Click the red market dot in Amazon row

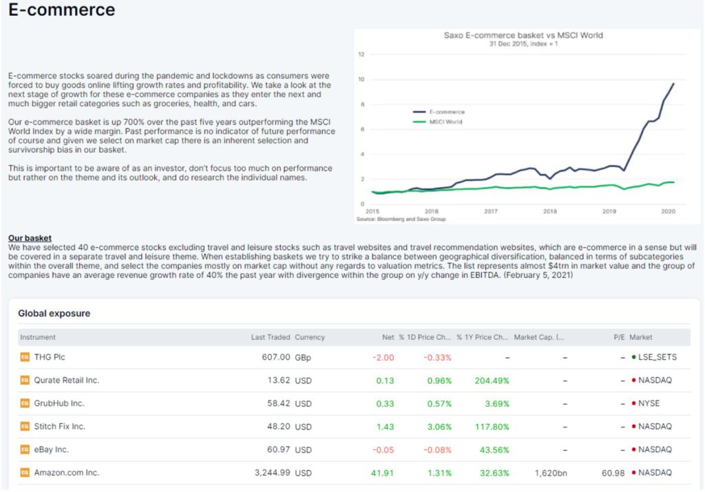(633, 473)
